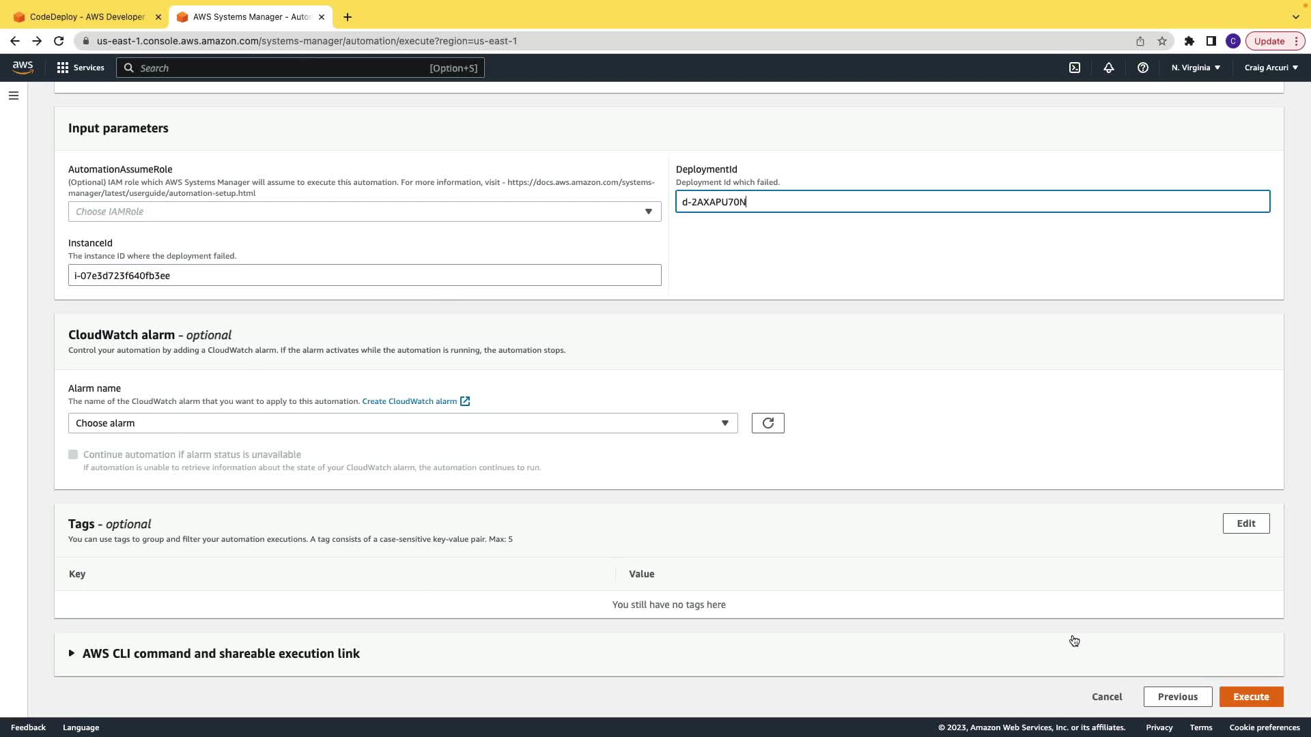Screen dimensions: 1311x737
Task: Open the browser extensions puzzle icon
Action: 1189,41
